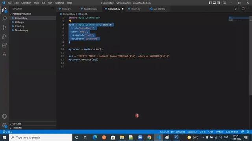
Task: Open the Search view in activity bar
Action: pyautogui.click(x=4, y=19)
